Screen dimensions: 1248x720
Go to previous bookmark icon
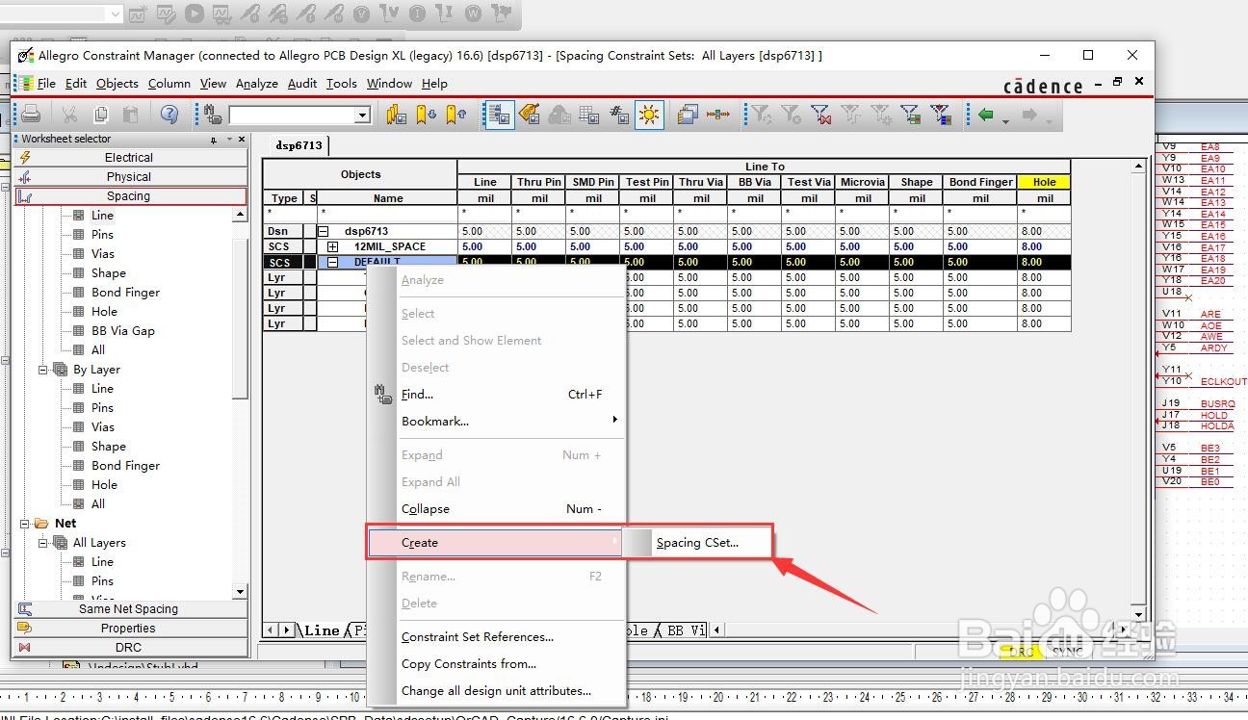coord(456,115)
